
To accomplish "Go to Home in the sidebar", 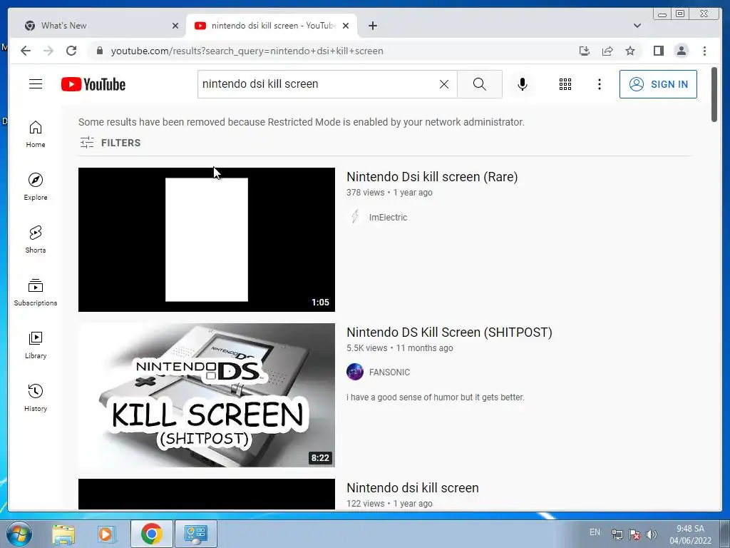I will (x=36, y=134).
